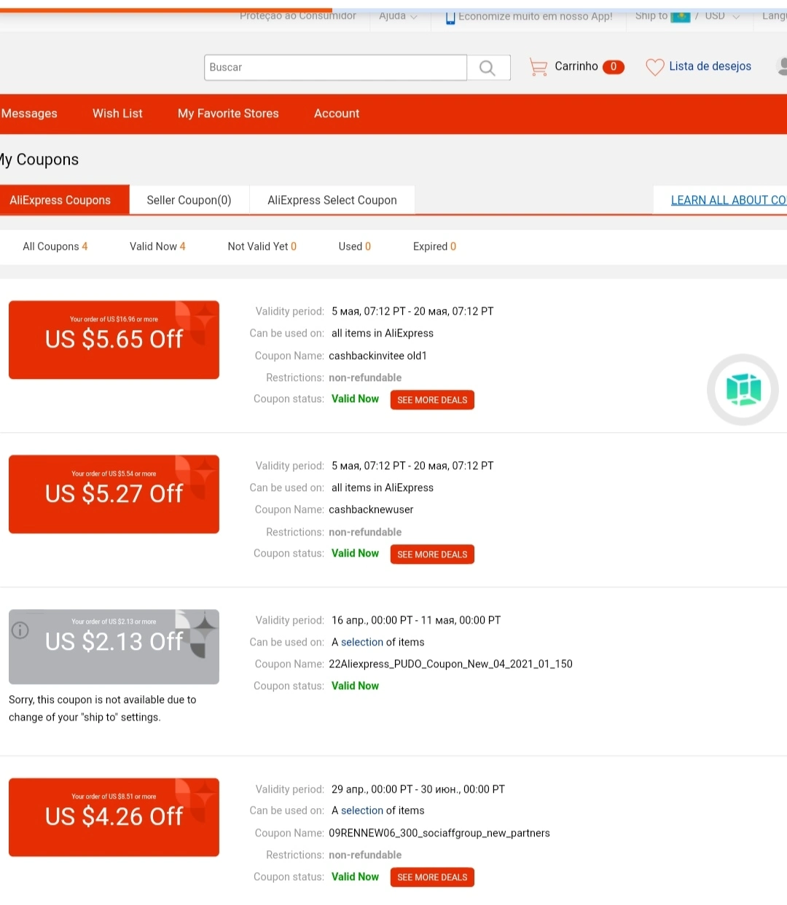Click Learn All About Coupons link
787x905 pixels.
(x=729, y=200)
